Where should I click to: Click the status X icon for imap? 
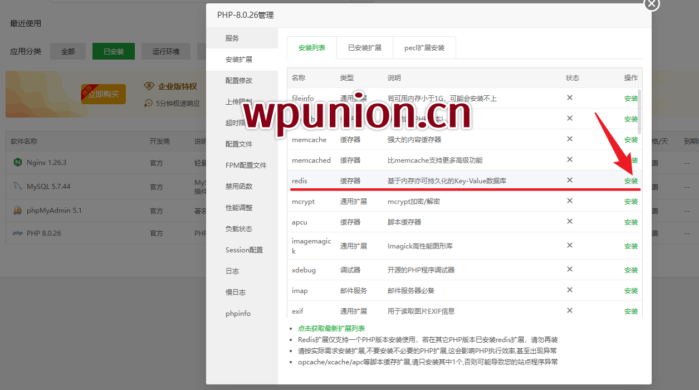click(x=570, y=290)
